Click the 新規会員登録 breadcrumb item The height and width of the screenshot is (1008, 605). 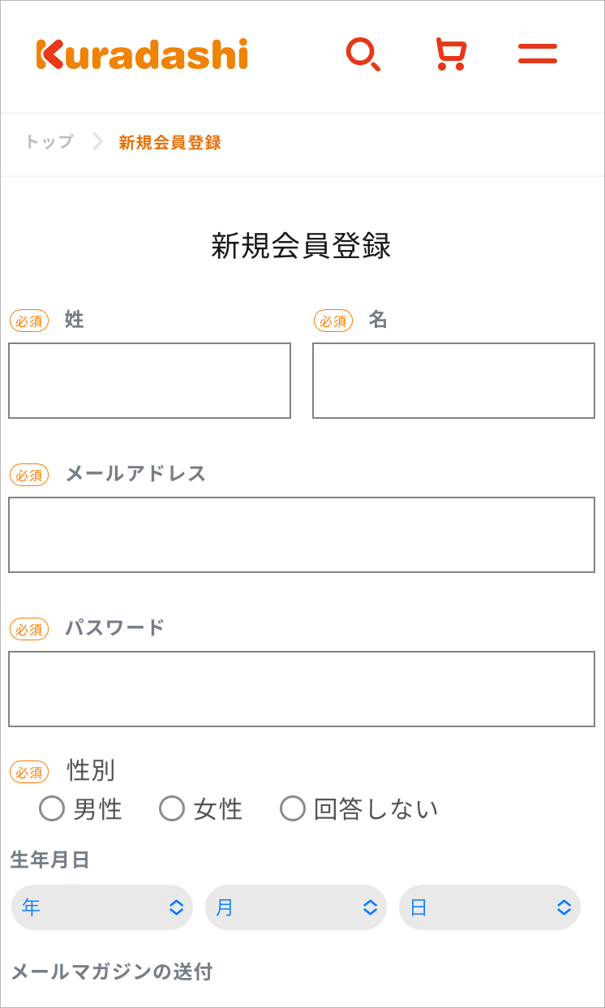point(169,143)
